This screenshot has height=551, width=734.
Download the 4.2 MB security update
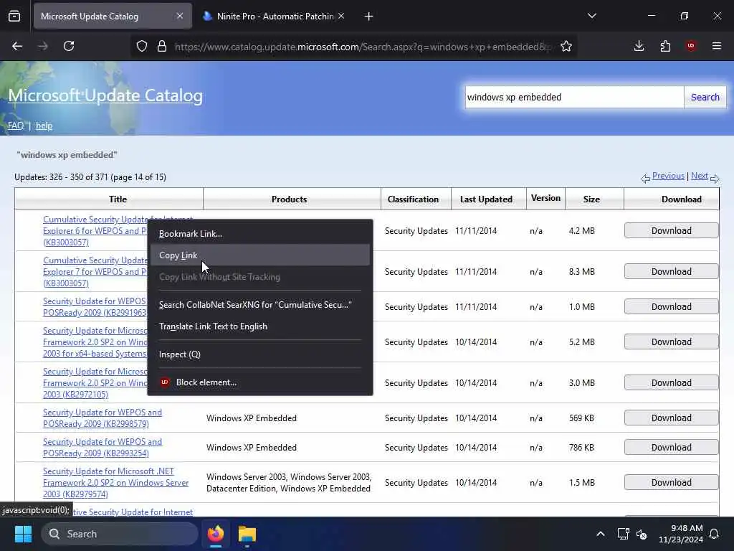click(x=671, y=230)
